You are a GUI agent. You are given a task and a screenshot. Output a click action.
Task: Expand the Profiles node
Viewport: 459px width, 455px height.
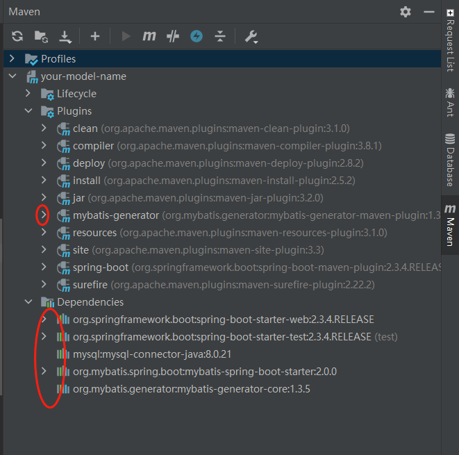tap(12, 58)
